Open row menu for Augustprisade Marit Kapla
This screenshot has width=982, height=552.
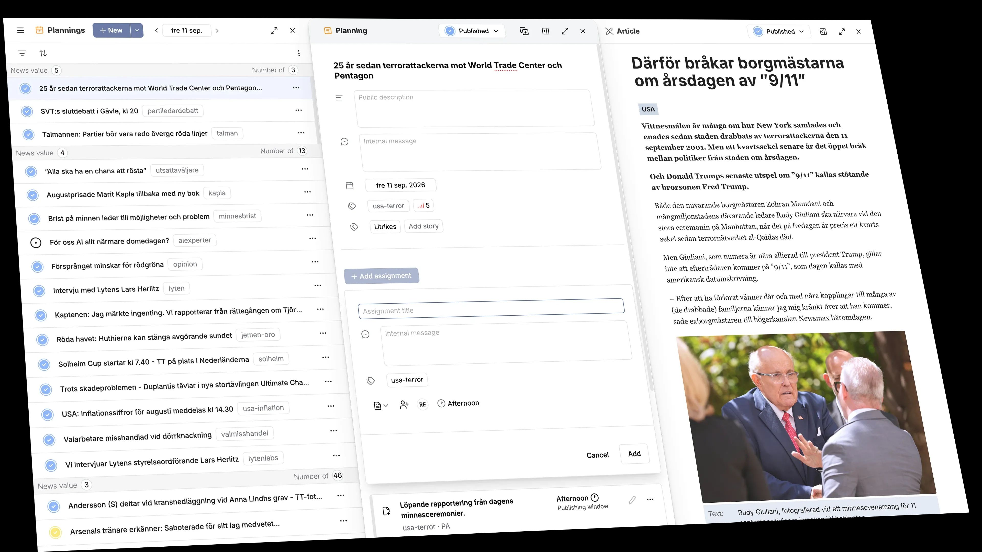click(x=308, y=192)
